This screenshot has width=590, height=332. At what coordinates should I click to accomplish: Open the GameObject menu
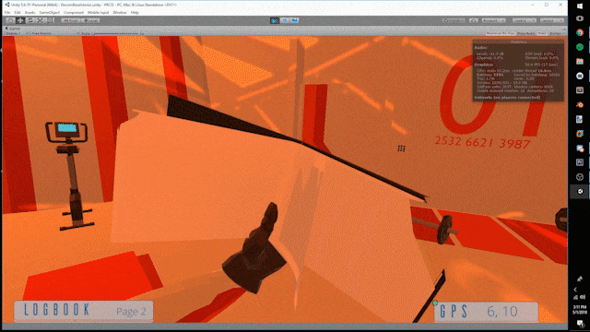49,12
